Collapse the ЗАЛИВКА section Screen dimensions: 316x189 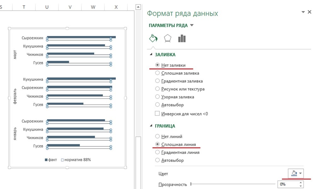tap(150, 55)
